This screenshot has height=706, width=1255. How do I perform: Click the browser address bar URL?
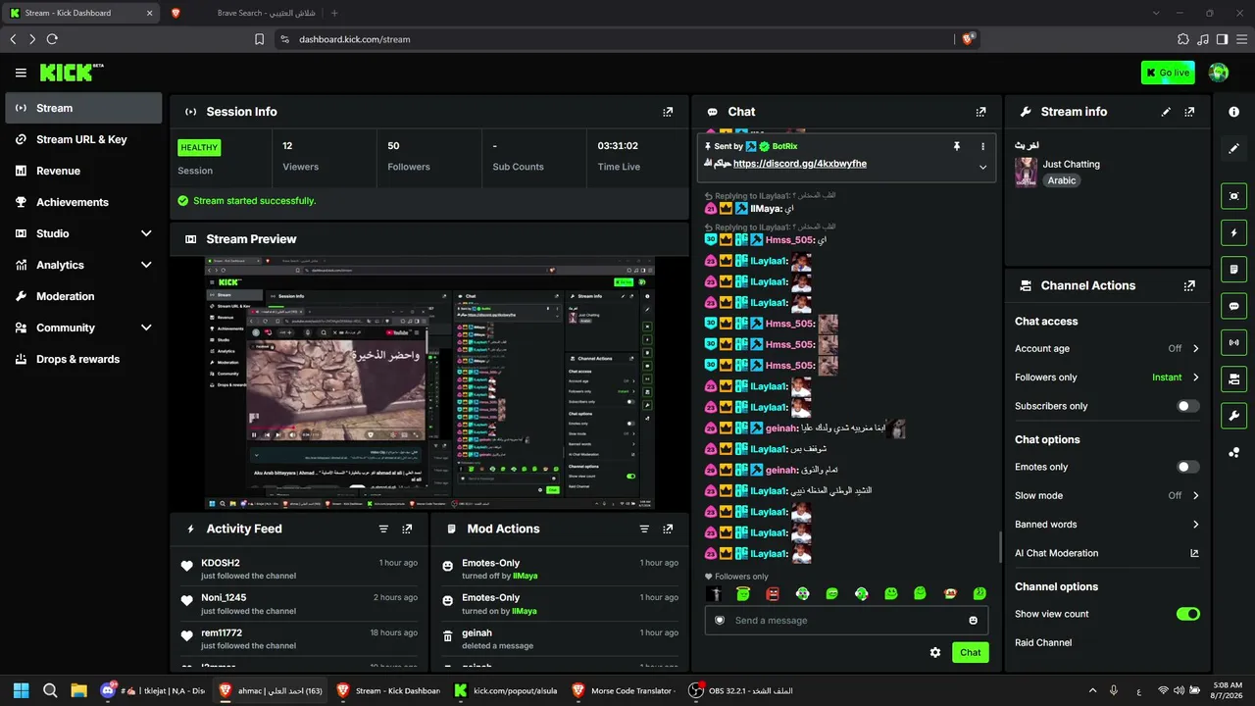pyautogui.click(x=355, y=39)
